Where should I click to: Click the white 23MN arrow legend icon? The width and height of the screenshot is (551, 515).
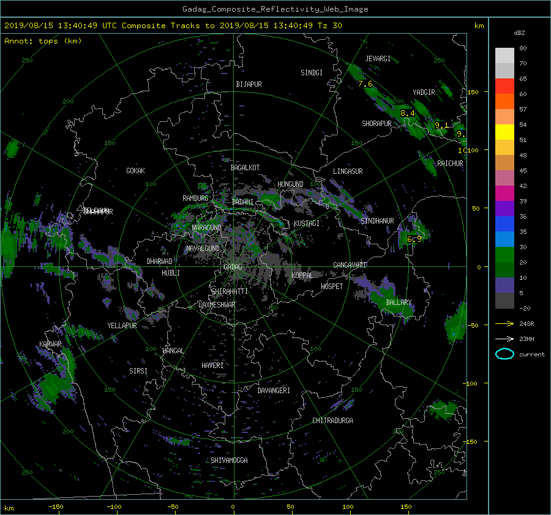point(504,339)
